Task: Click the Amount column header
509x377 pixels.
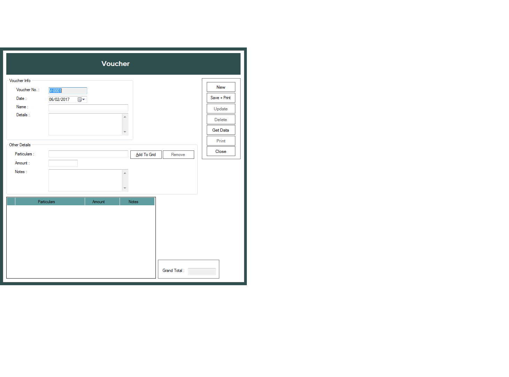Action: click(x=99, y=202)
